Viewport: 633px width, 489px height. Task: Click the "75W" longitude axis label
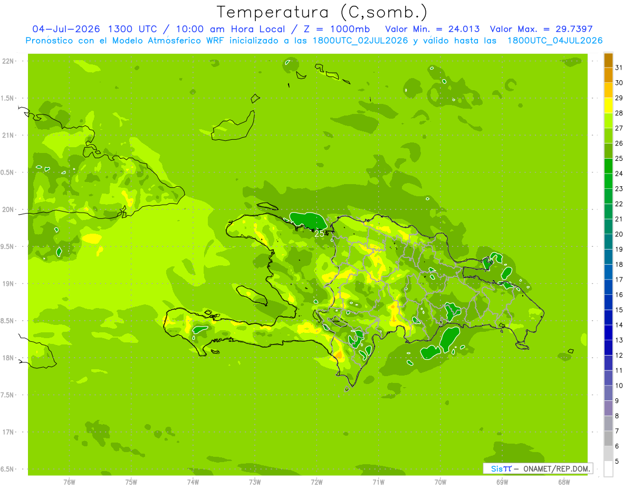coord(131,481)
